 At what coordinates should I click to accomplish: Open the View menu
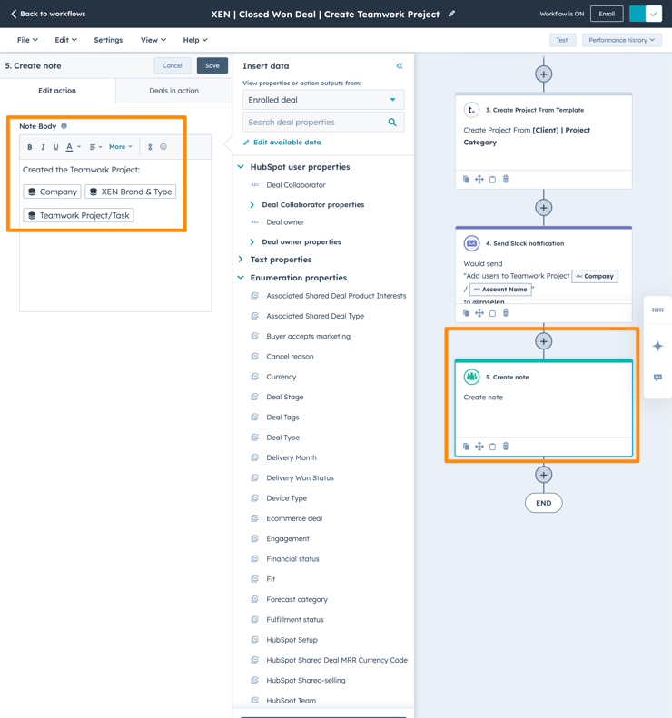(x=153, y=40)
